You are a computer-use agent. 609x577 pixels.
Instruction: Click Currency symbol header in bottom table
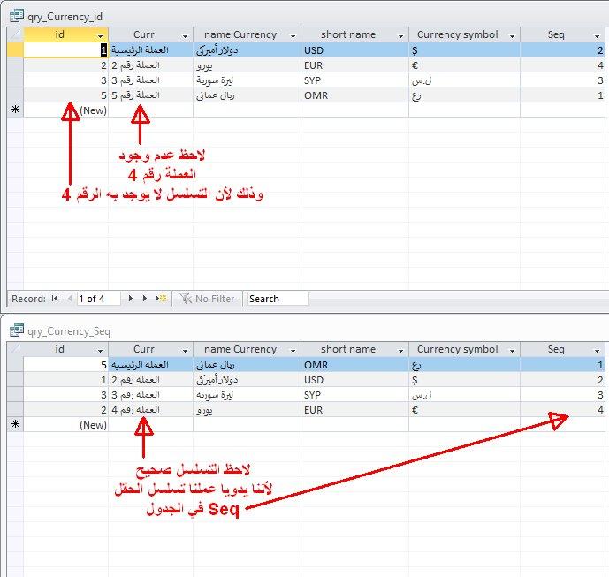(x=457, y=350)
